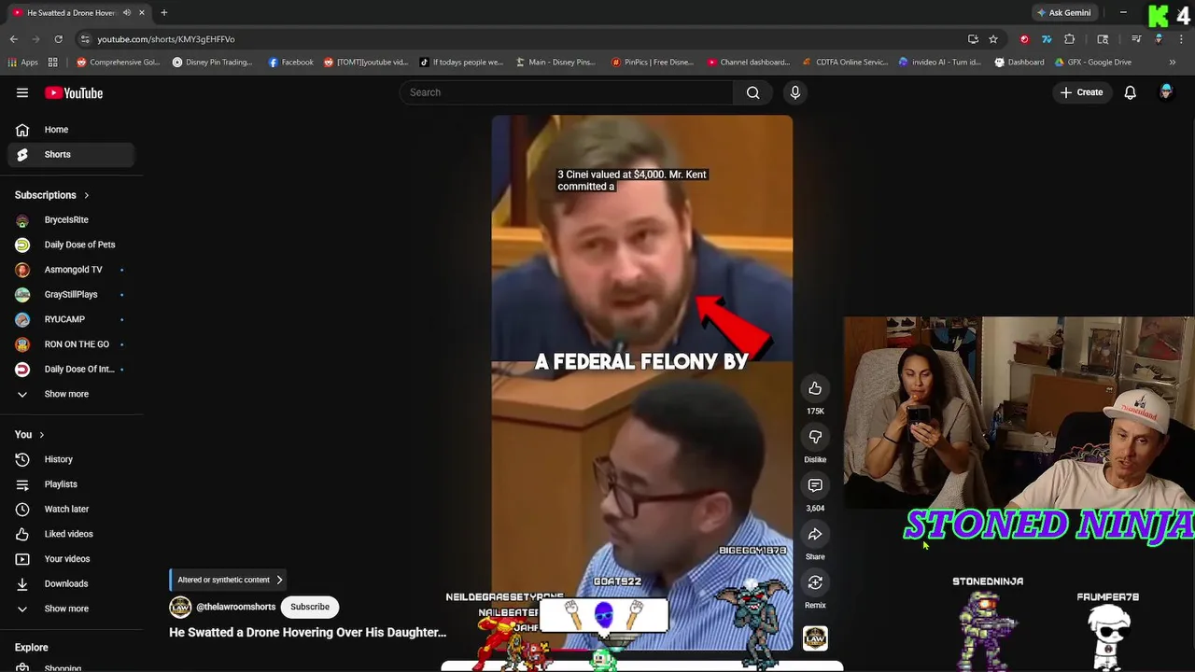
Task: View site information icon in address bar
Action: (x=85, y=39)
